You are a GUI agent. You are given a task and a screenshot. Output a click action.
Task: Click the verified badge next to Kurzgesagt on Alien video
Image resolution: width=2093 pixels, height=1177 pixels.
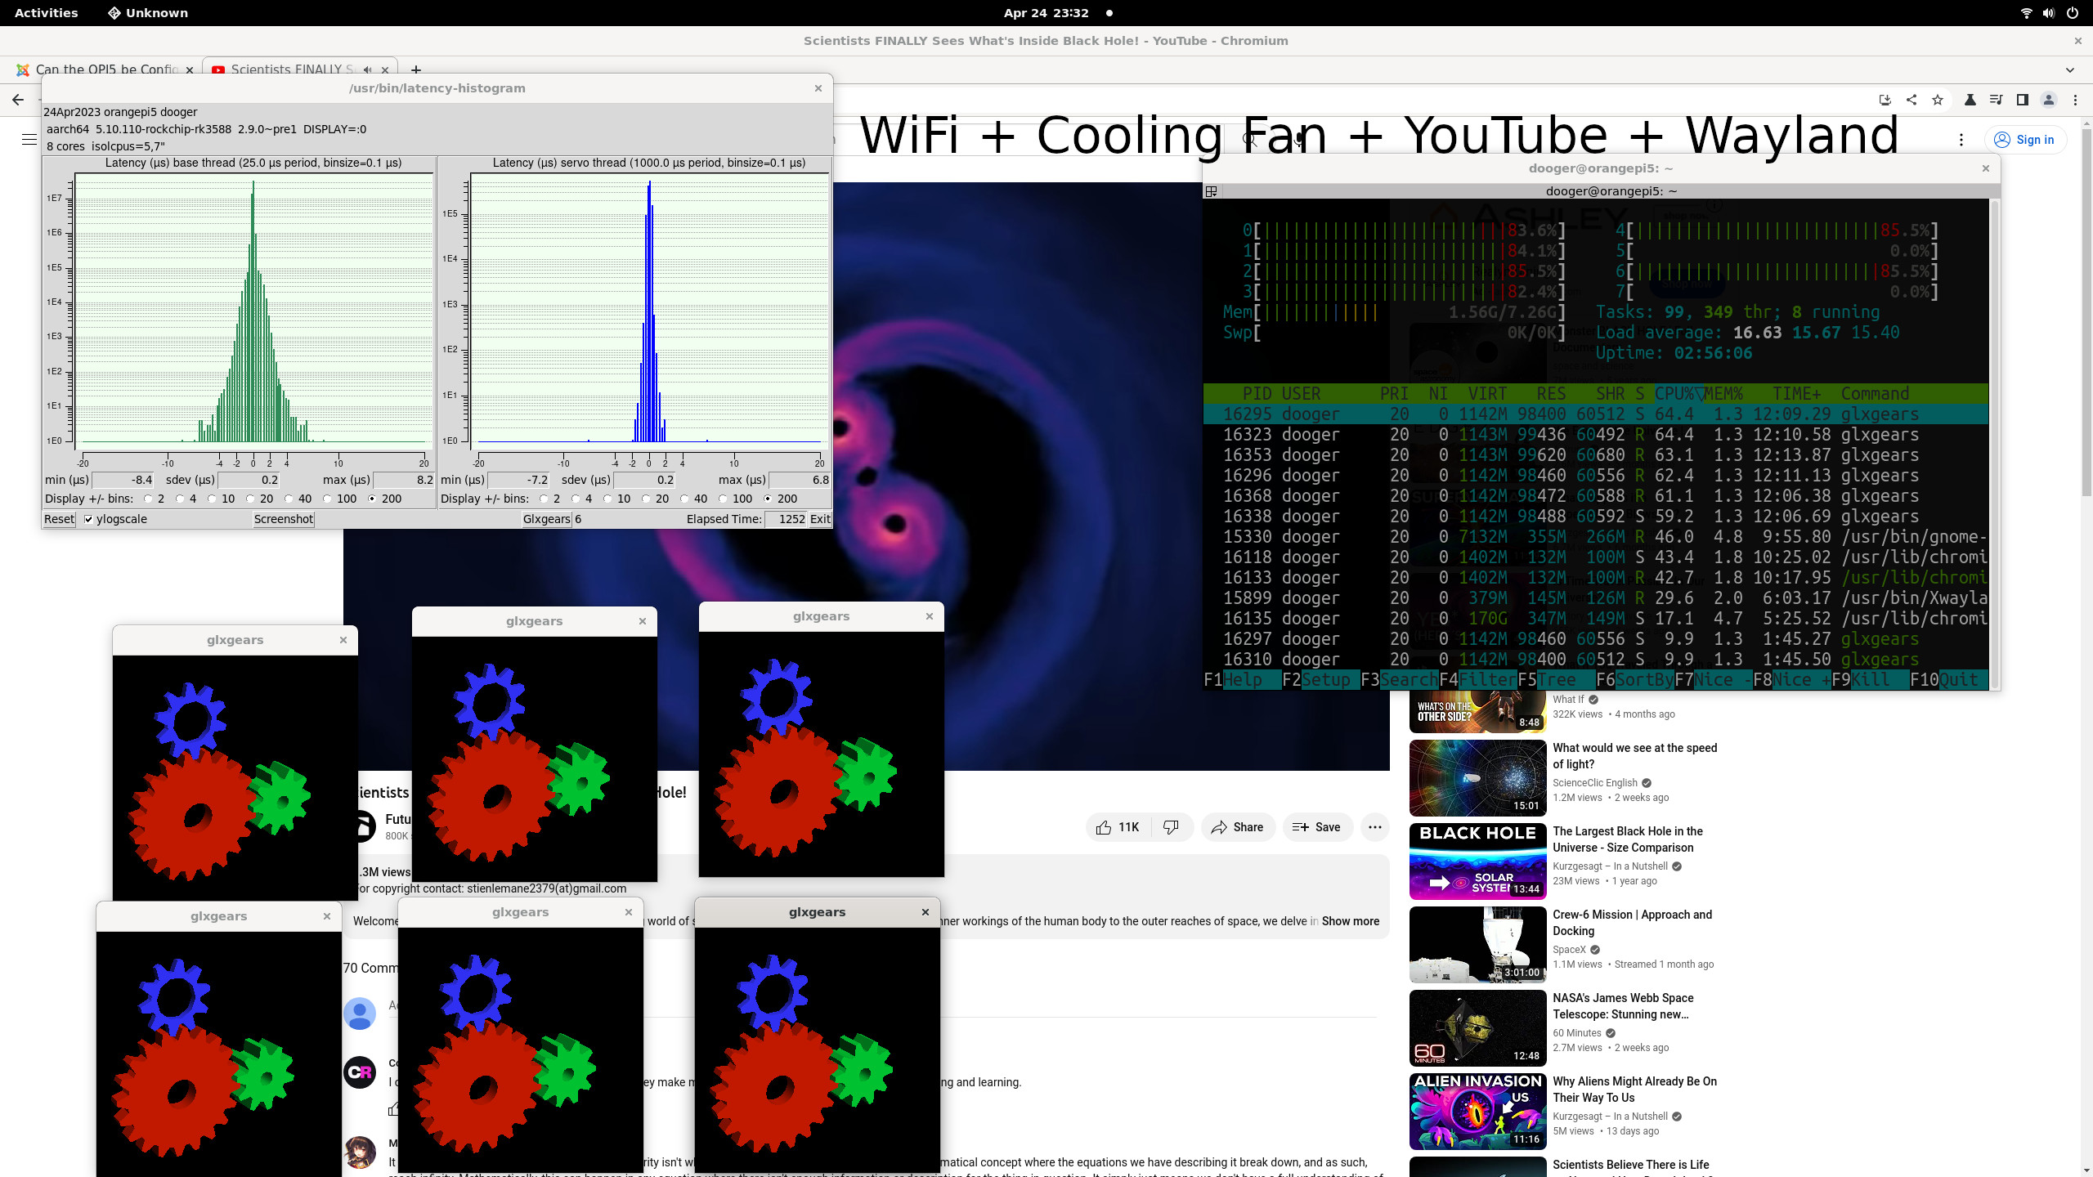coord(1677,1117)
